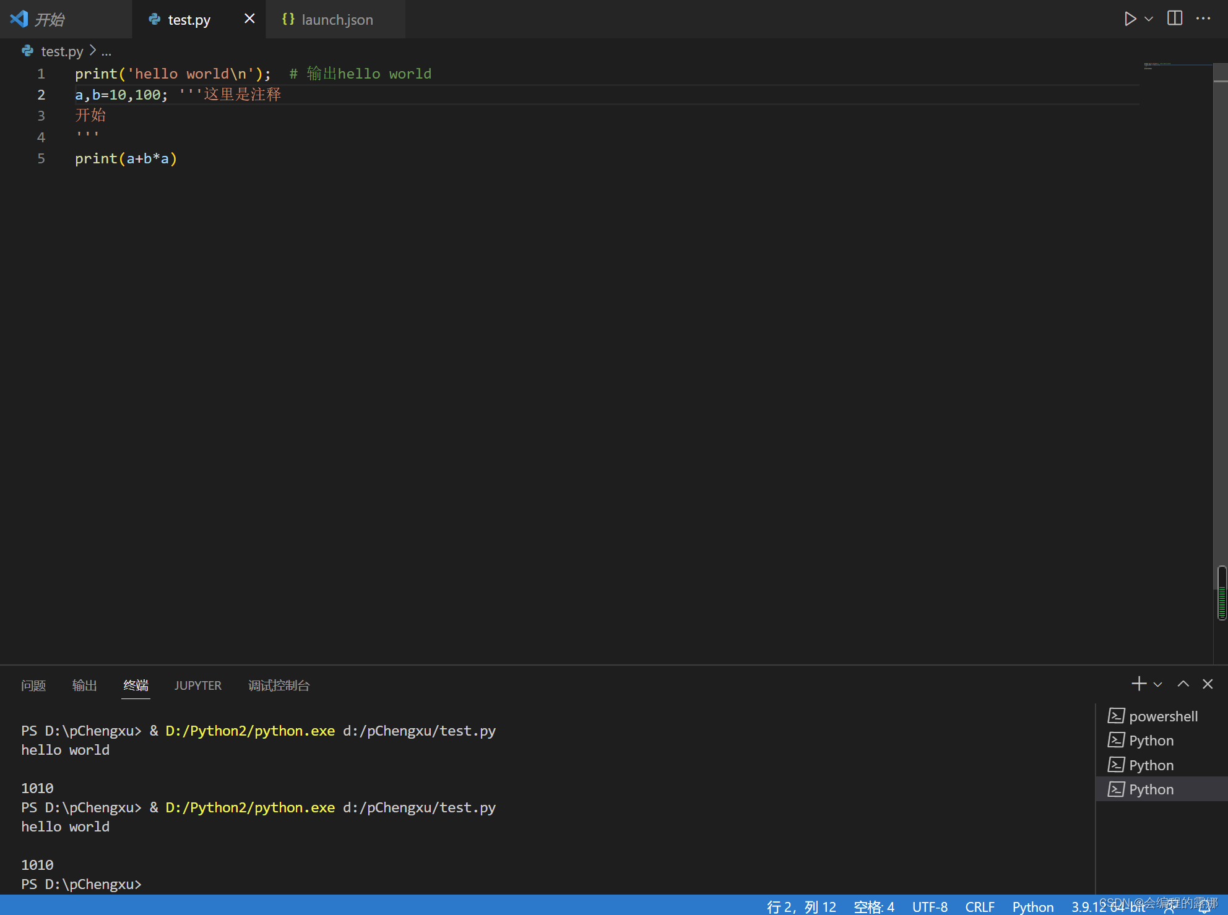The height and width of the screenshot is (915, 1228).
Task: Select the powershell terminal instance
Action: 1162,716
